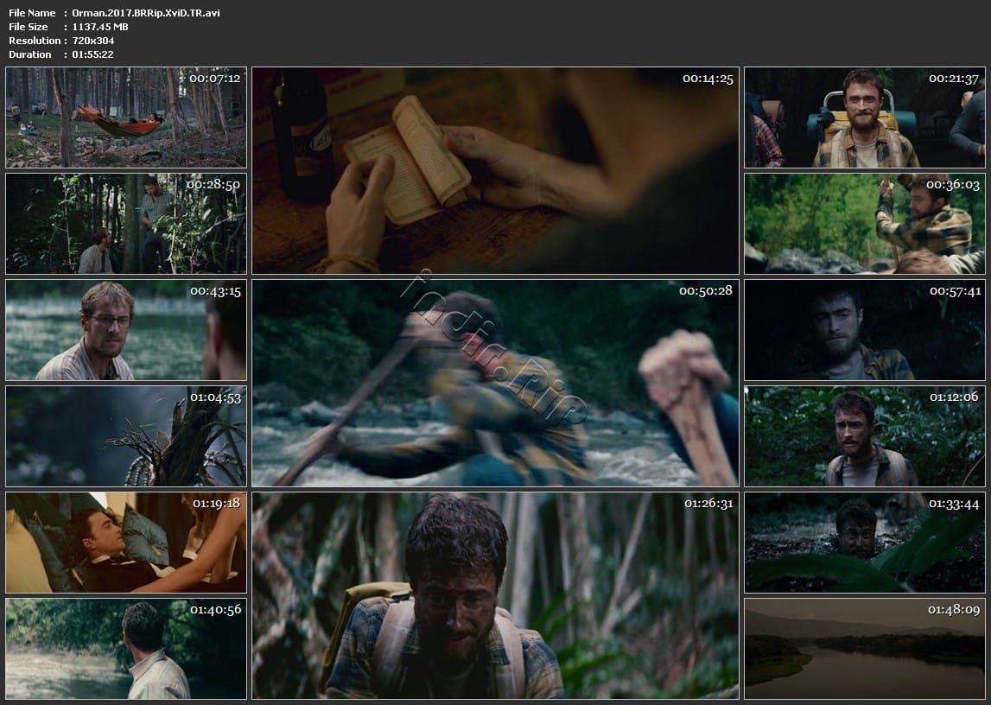Viewport: 991px width, 705px height.
Task: Select the "Resolution" label
Action: tap(35, 41)
